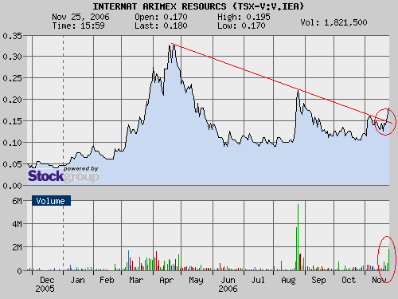The height and width of the screenshot is (299, 398).
Task: Click the Jun 2006 month label
Action: [228, 285]
